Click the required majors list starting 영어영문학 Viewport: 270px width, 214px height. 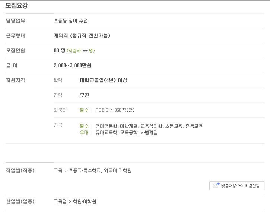click(149, 126)
